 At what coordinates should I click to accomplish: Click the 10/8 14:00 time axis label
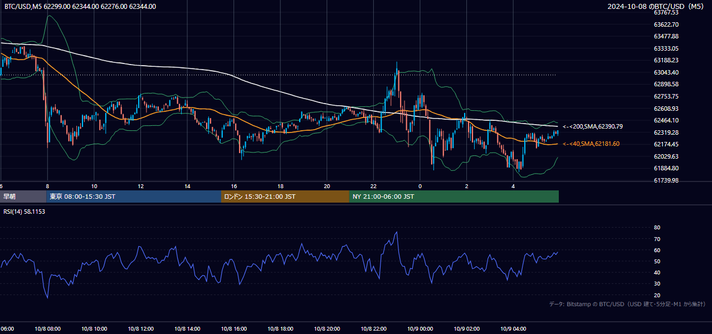tap(187, 328)
